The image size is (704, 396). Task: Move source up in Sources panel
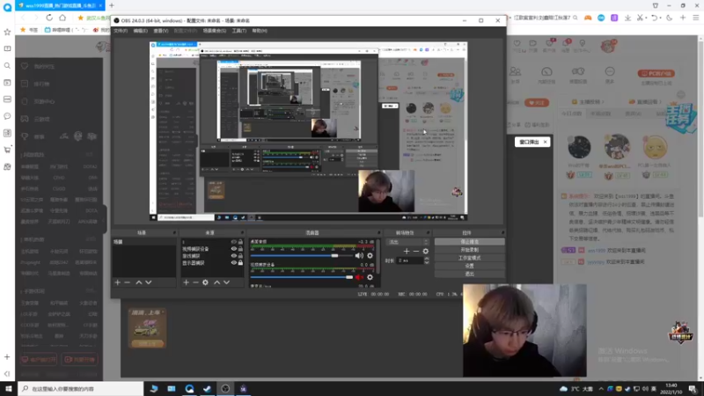(x=216, y=282)
